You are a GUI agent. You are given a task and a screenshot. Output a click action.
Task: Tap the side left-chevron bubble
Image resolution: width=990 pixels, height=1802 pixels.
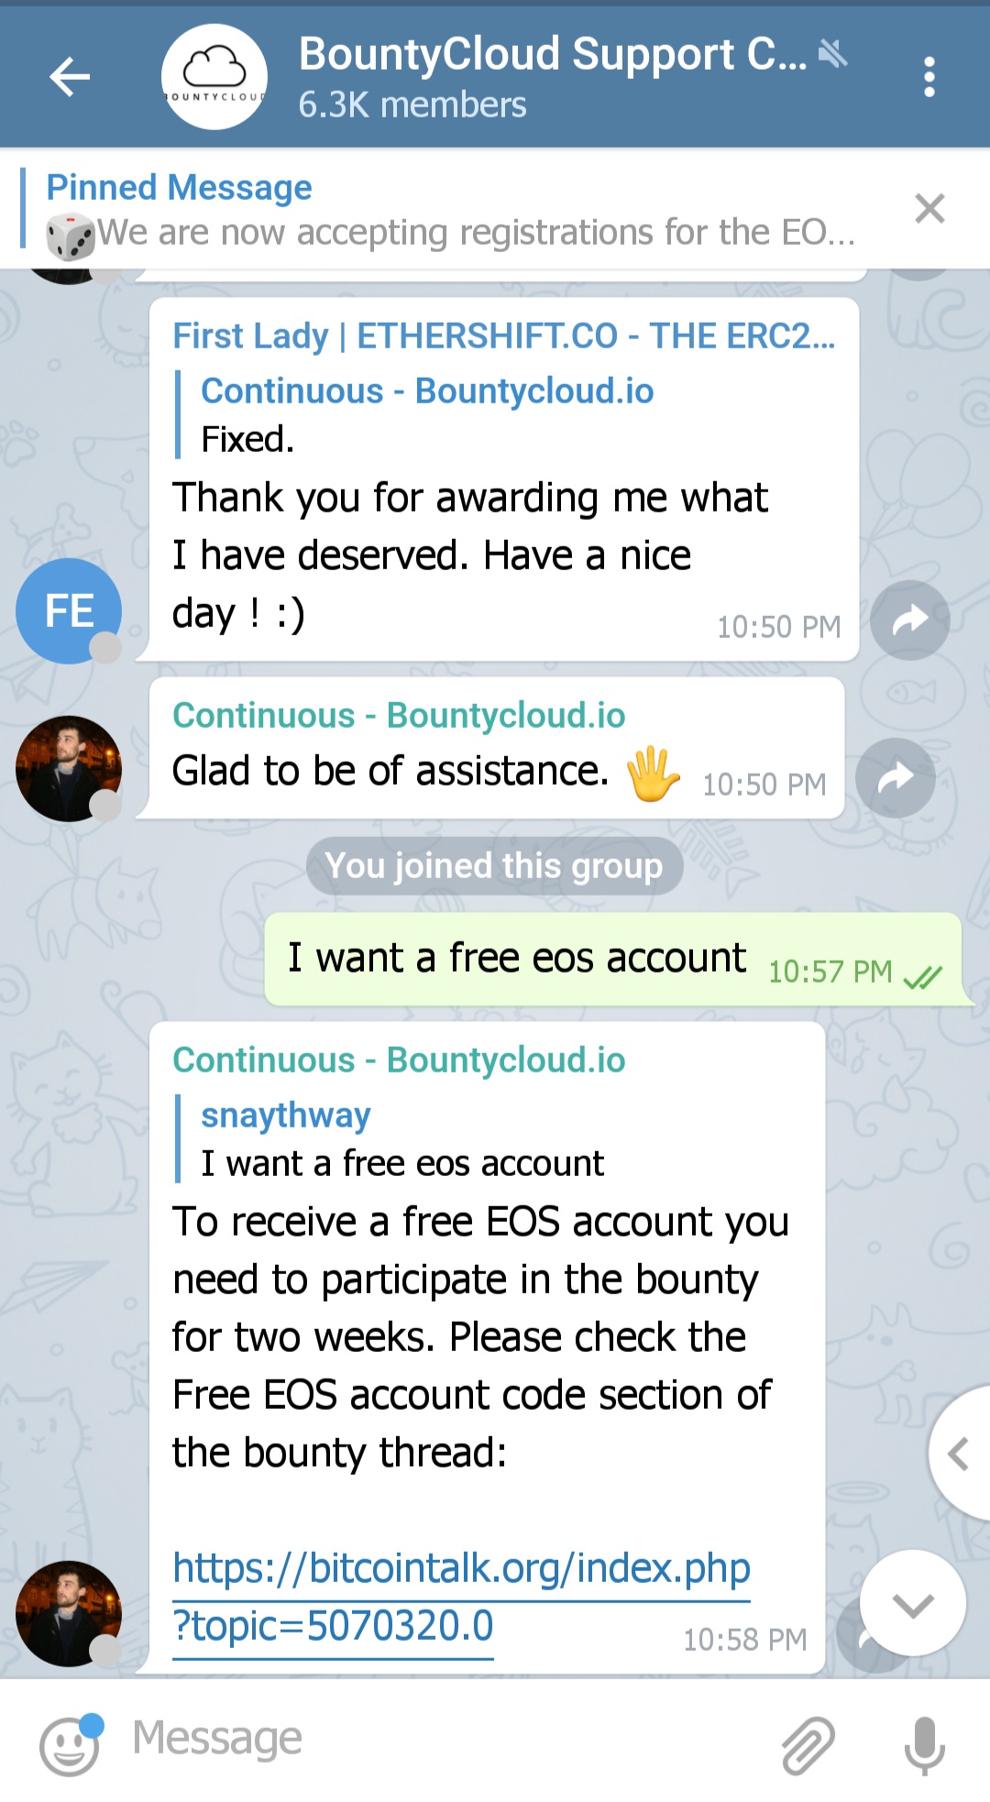click(959, 1454)
